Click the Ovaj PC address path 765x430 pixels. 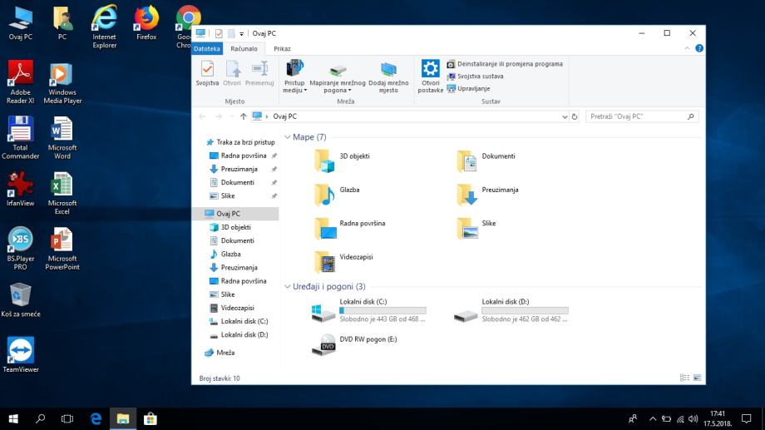click(284, 116)
